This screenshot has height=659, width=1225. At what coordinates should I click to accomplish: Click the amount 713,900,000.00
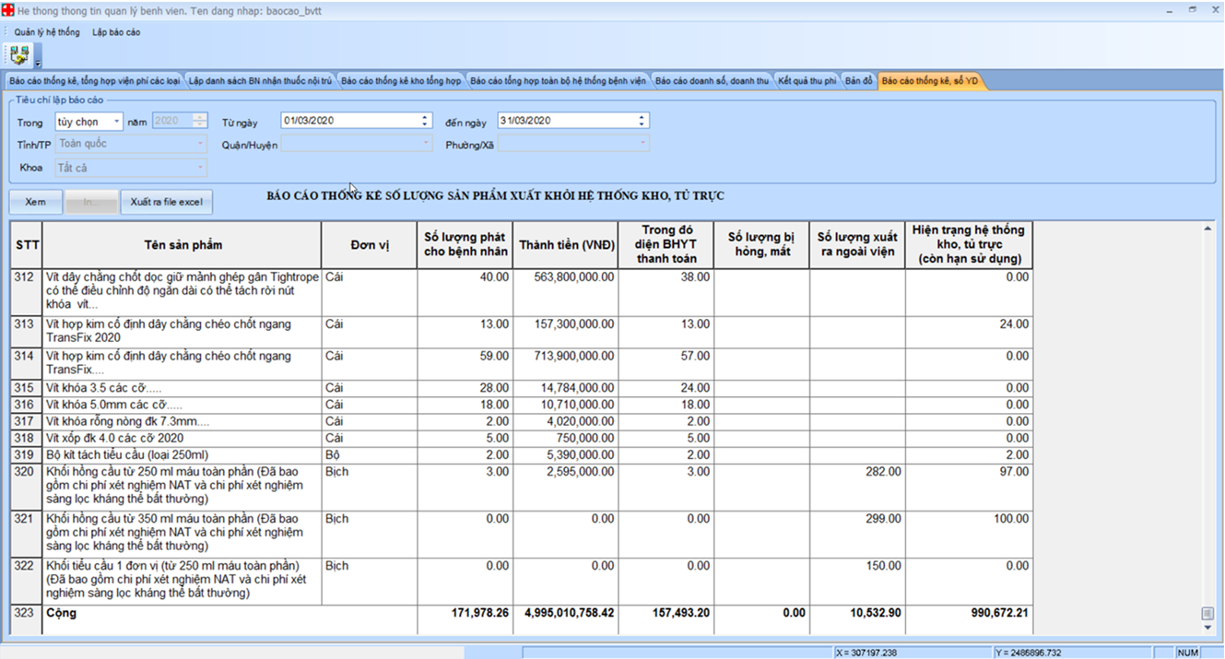(574, 356)
